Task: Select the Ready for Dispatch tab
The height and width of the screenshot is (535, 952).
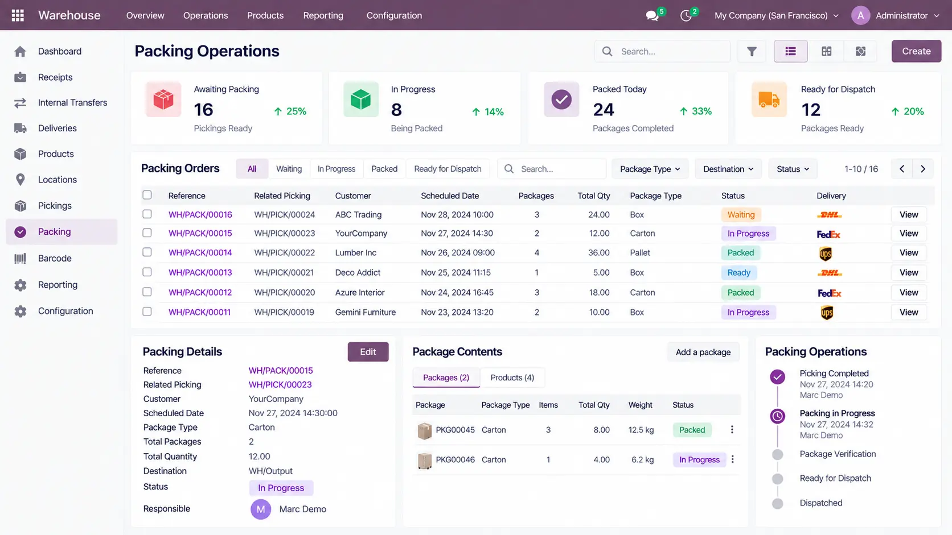Action: [448, 169]
